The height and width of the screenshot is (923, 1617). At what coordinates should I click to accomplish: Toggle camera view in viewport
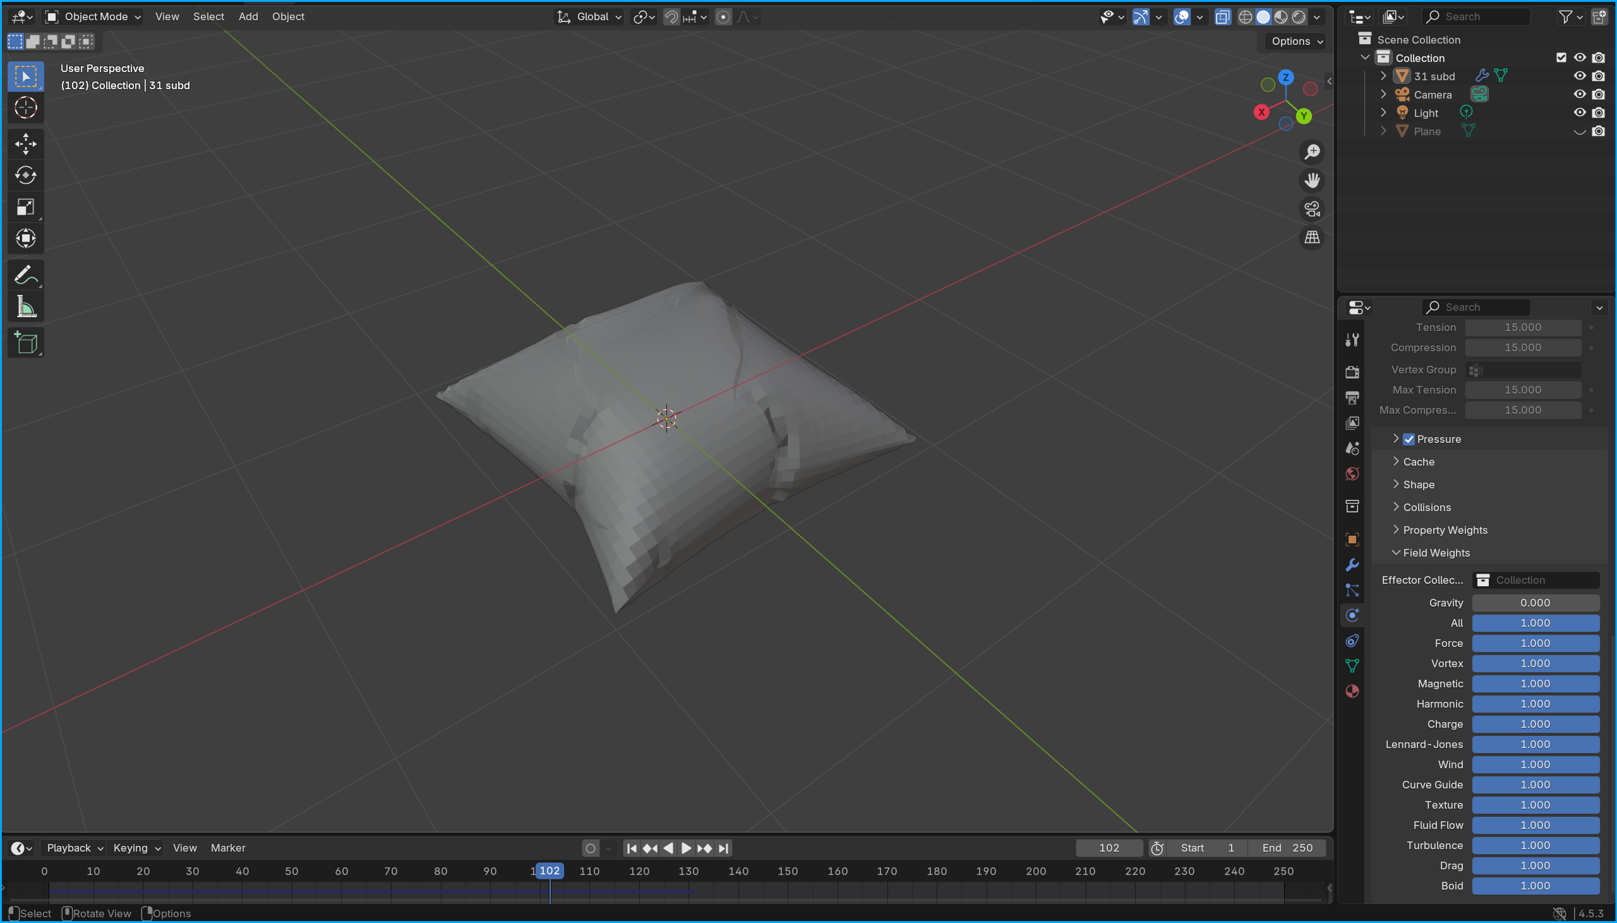click(x=1311, y=209)
